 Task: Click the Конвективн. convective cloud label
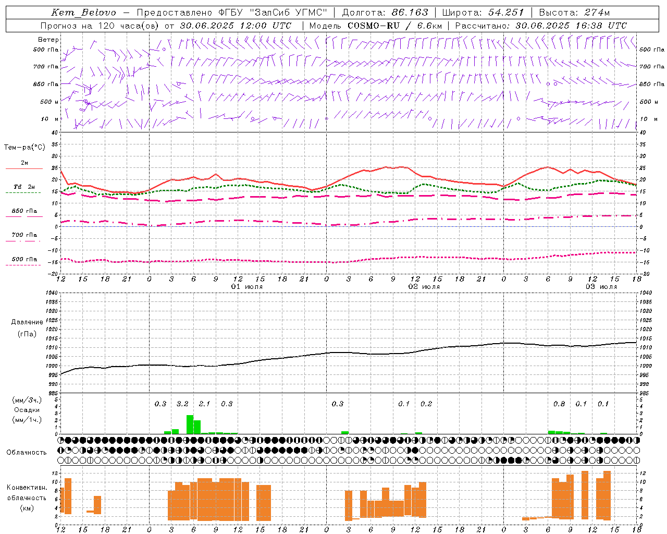27,488
